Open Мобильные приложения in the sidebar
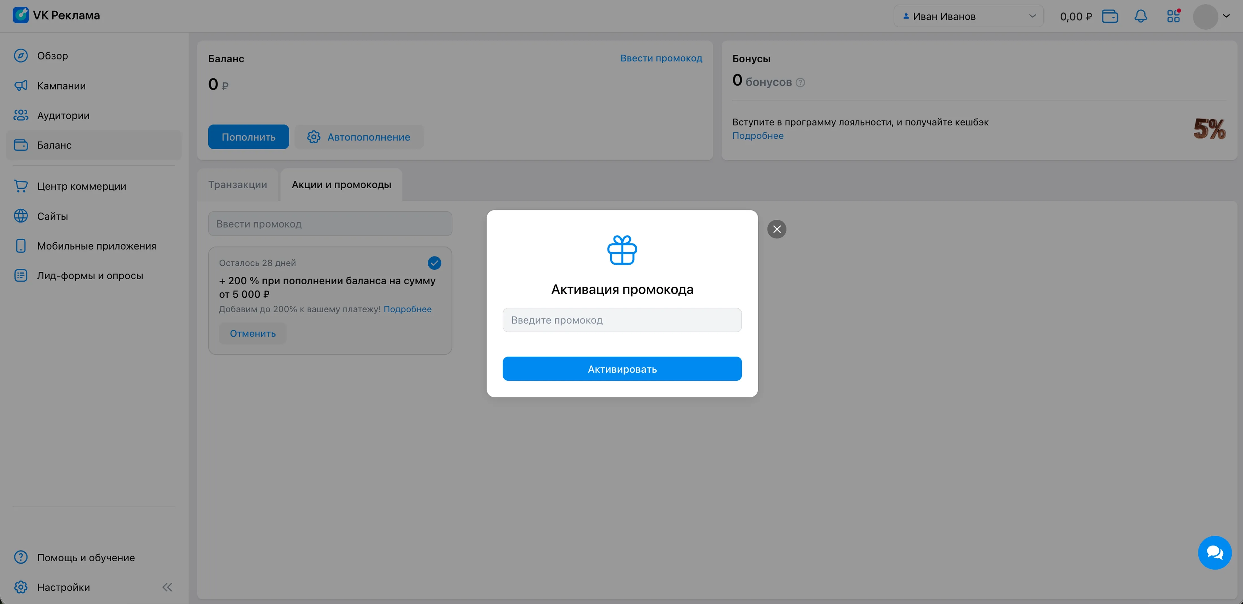Screen dimensions: 1243x604 [x=94, y=246]
